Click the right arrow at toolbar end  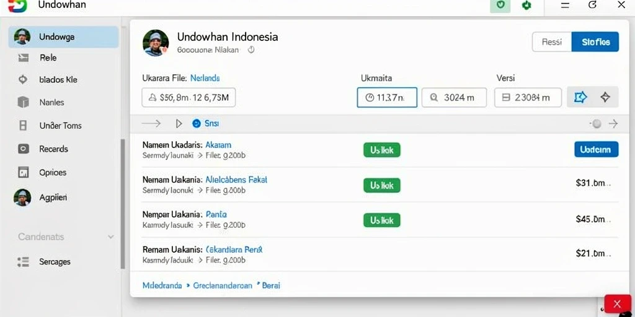click(x=613, y=124)
